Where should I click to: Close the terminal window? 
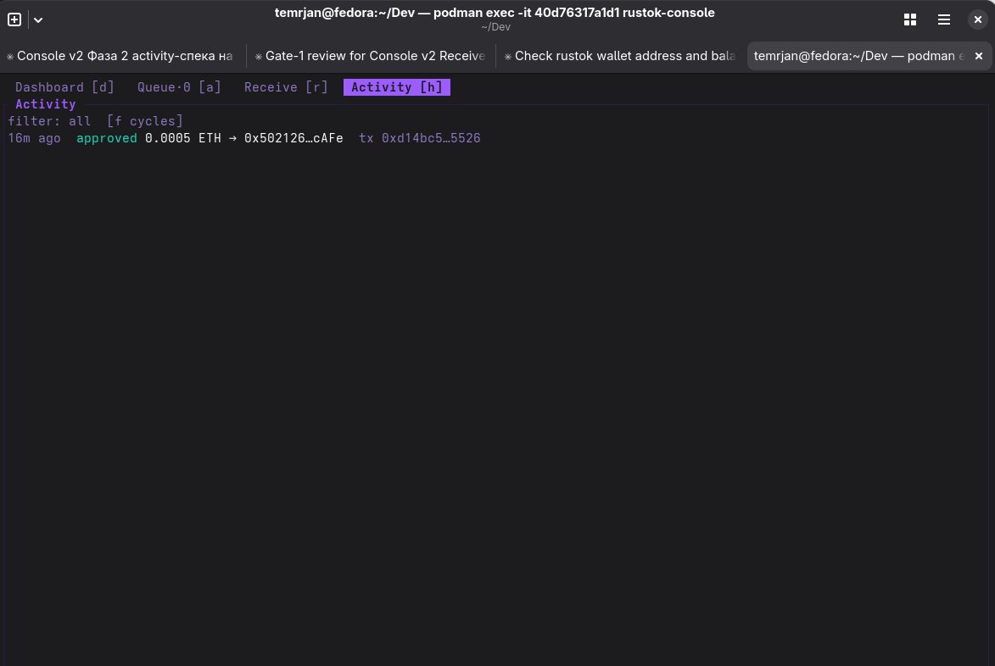978,19
